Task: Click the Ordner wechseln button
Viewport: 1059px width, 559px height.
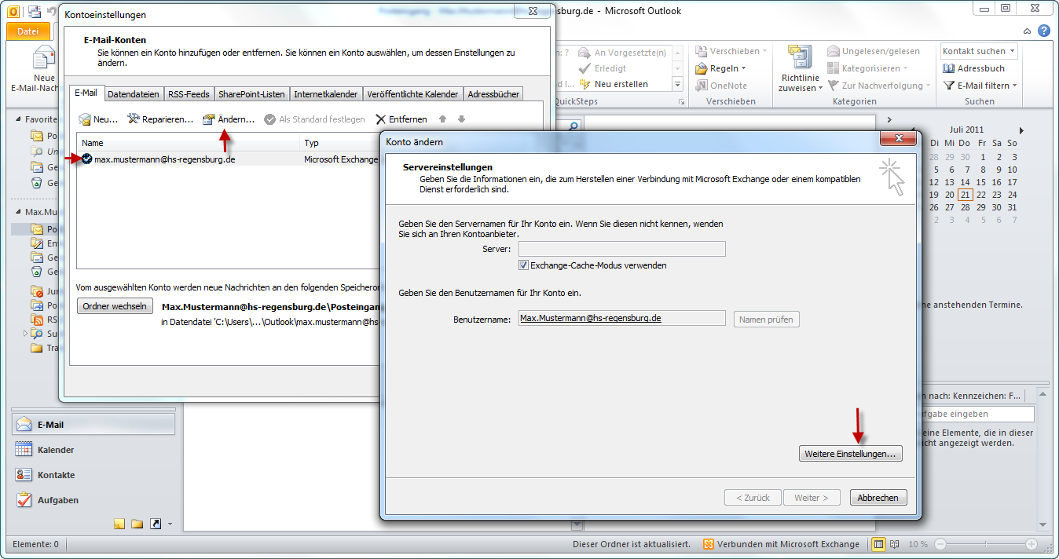Action: click(x=115, y=306)
